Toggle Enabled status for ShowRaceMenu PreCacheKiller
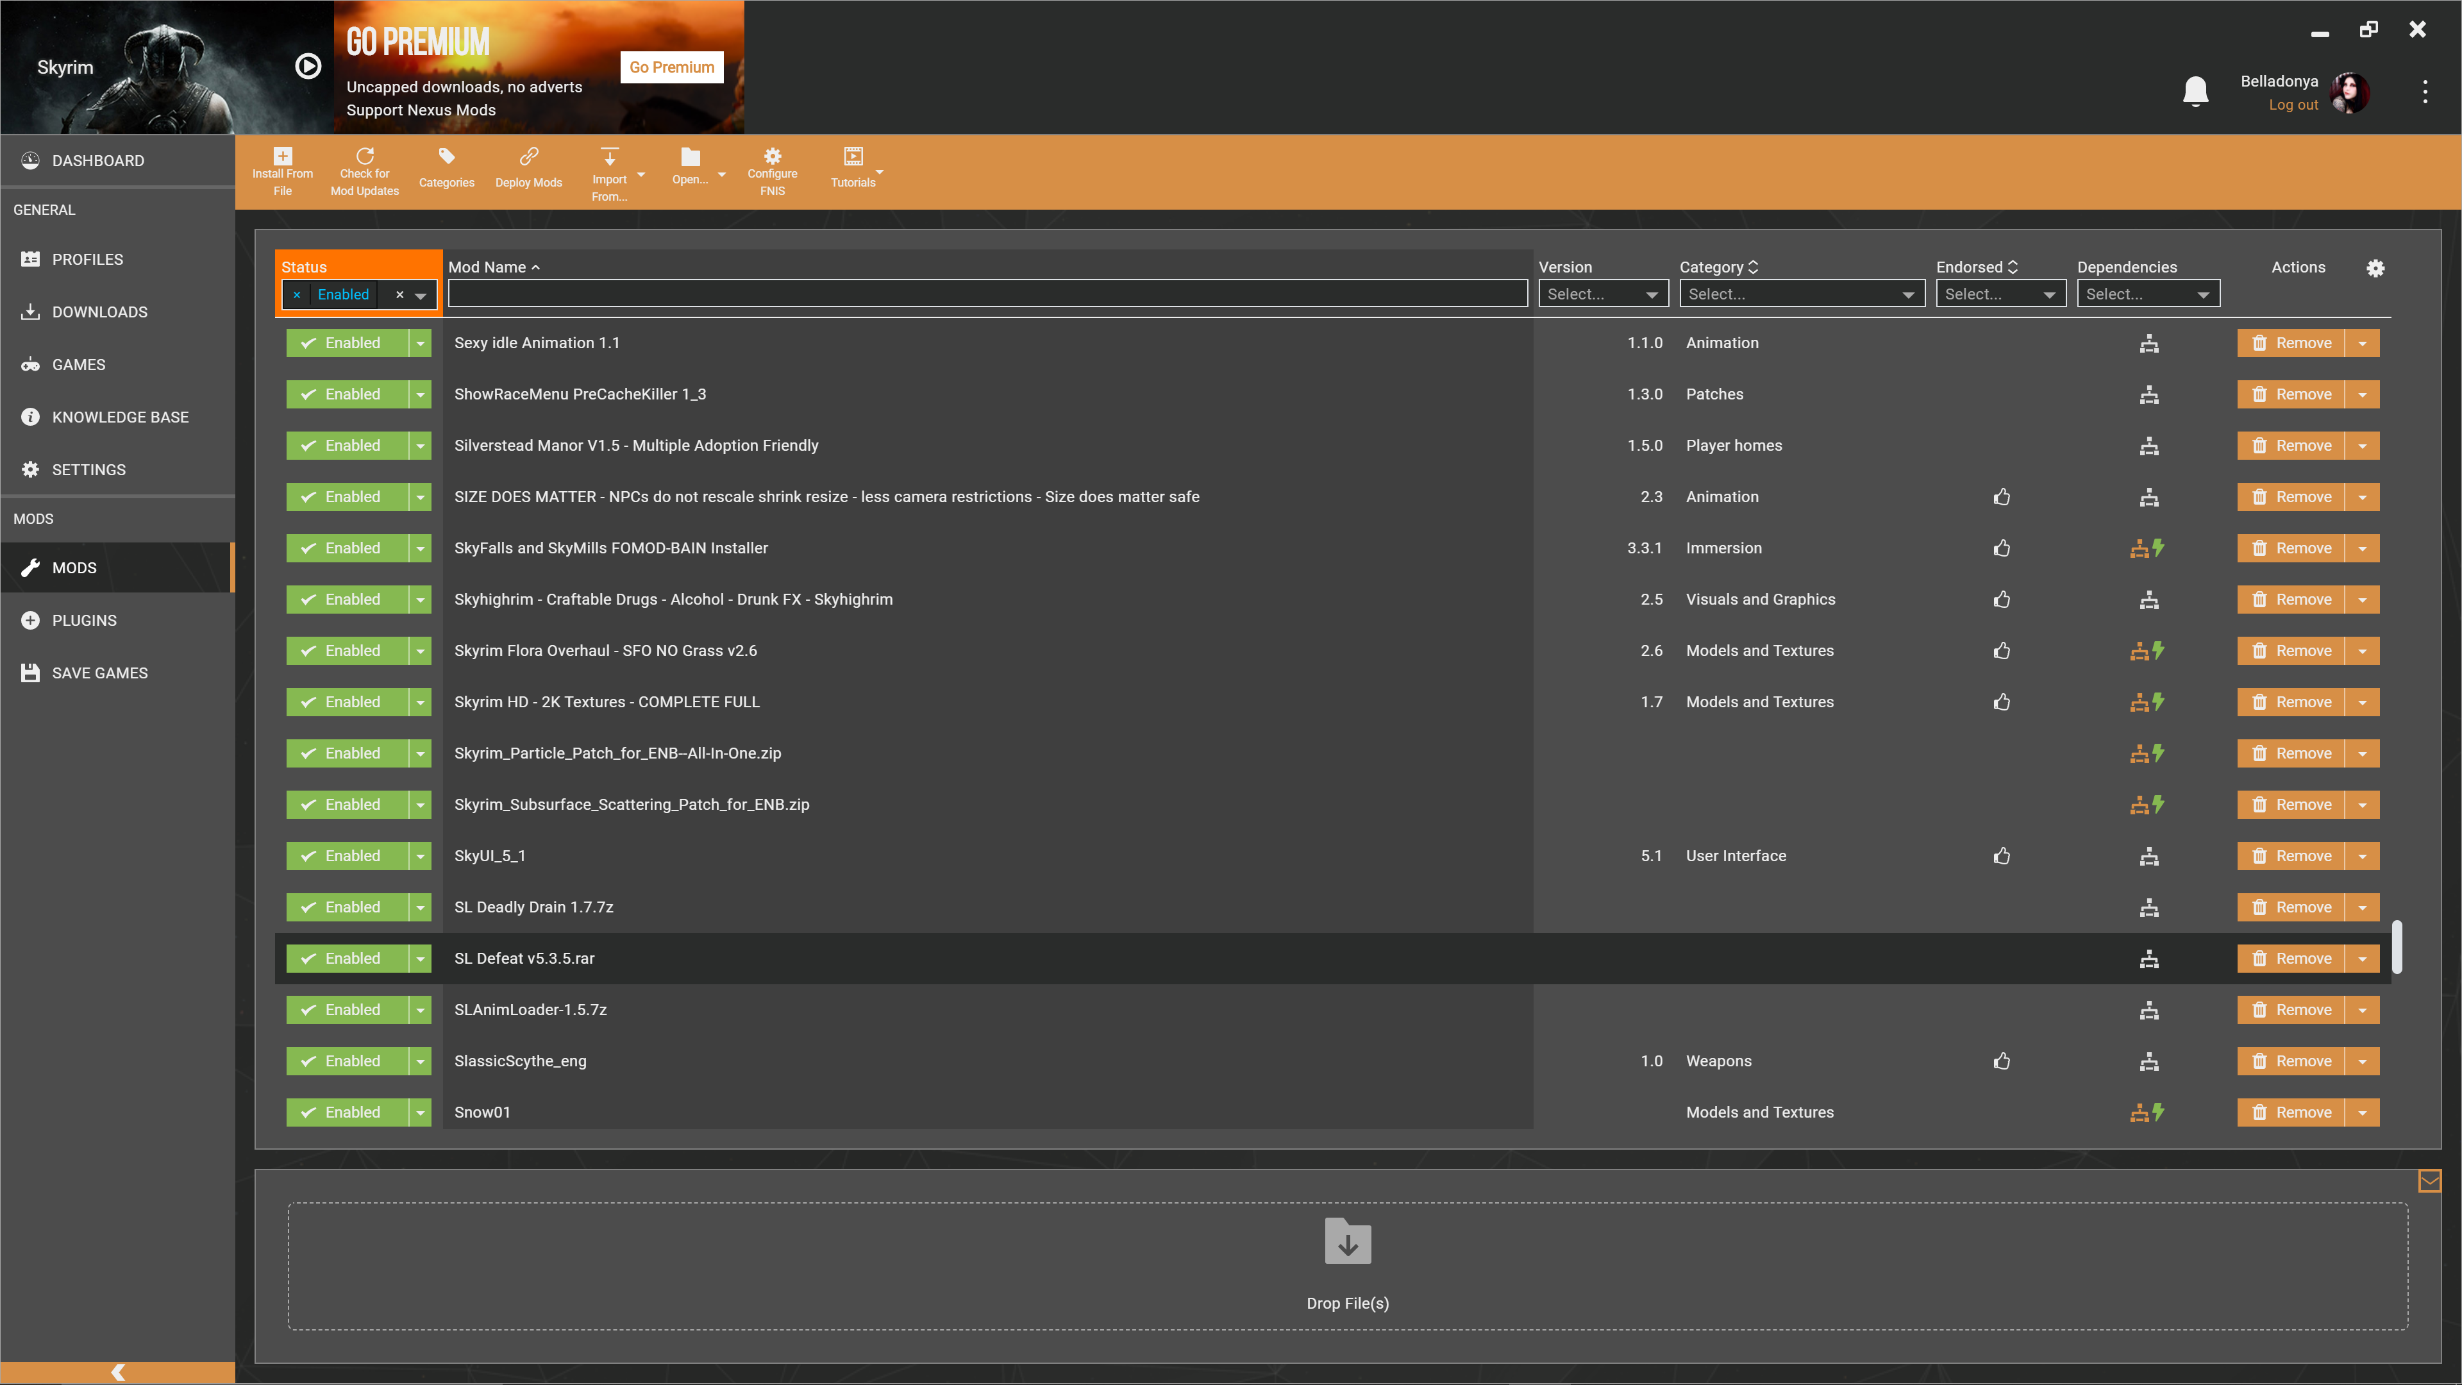The image size is (2462, 1385). click(347, 394)
